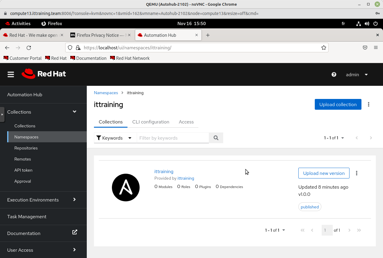Open Customer Portal bookmark
Screen dimensions: 383x258
tap(23, 58)
